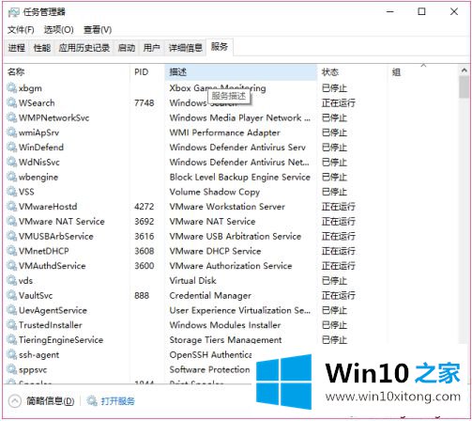Switch to the 启动 tab
The width and height of the screenshot is (472, 421).
click(x=127, y=48)
